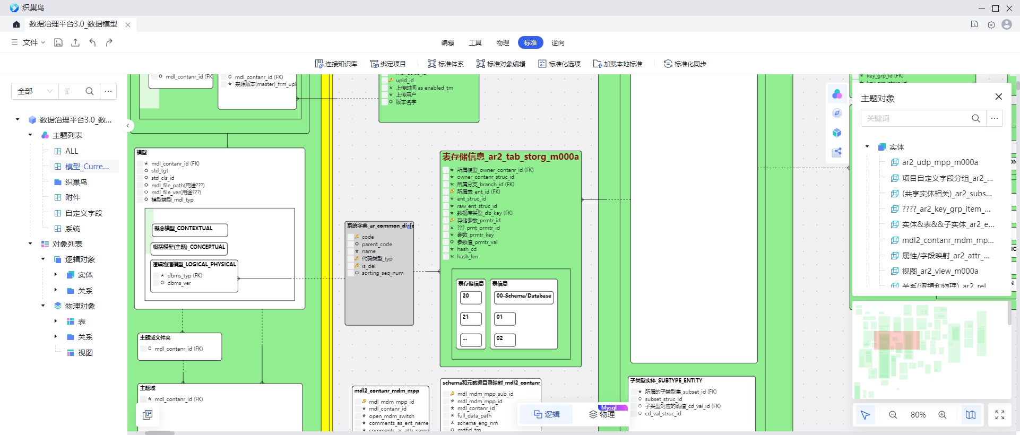The width and height of the screenshot is (1020, 435).
Task: Click the save icon in toolbar
Action: pos(58,42)
